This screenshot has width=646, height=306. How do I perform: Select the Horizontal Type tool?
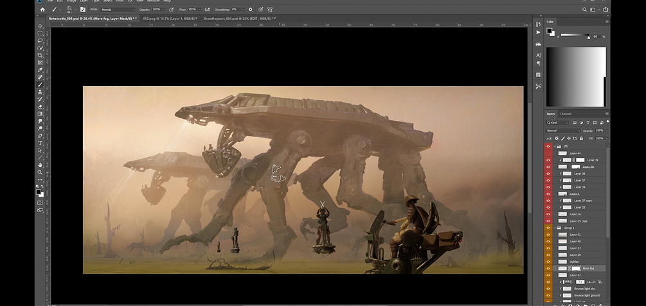(40, 143)
